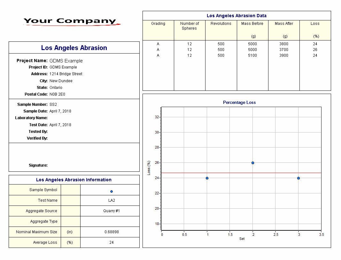Click the Your Company logo
This screenshot has height=260, width=341.
click(x=71, y=21)
